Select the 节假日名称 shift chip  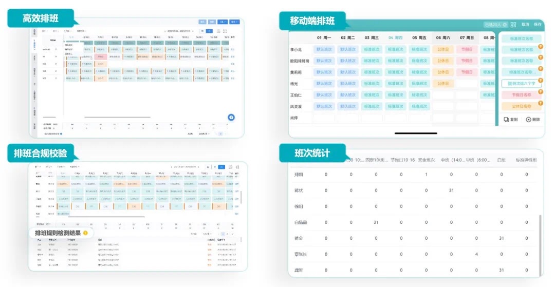(x=522, y=94)
